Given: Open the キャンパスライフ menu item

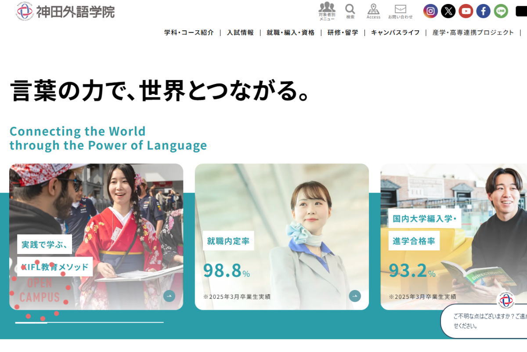Looking at the screenshot, I should tap(395, 32).
